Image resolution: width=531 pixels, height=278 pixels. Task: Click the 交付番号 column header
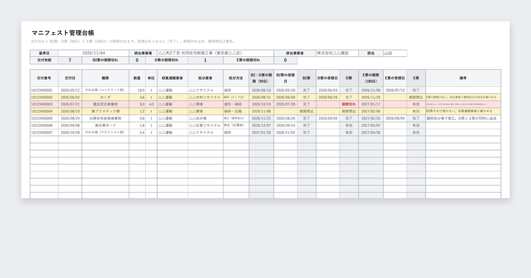coord(44,78)
